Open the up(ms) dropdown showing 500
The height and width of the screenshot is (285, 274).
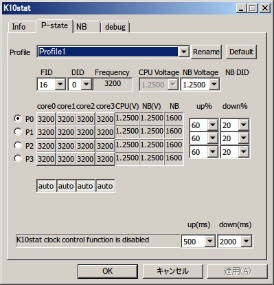coord(209,241)
